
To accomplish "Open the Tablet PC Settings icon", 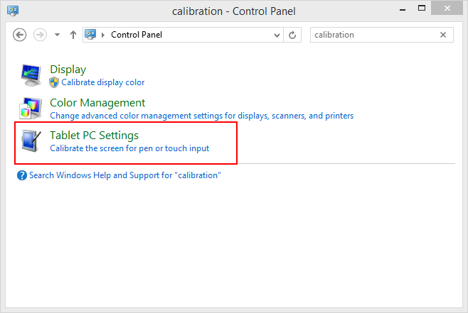I will [31, 141].
